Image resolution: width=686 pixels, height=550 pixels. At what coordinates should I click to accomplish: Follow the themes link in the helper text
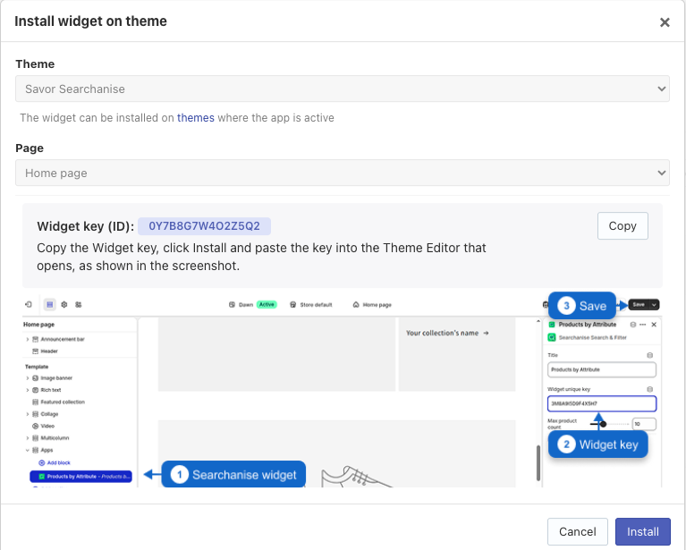pyautogui.click(x=196, y=118)
